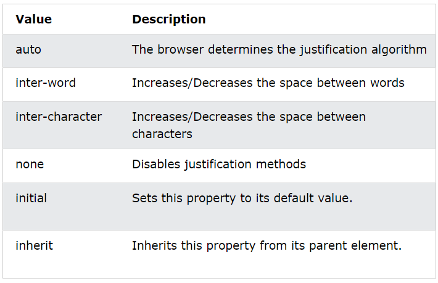The image size is (438, 283).
Task: Select the auto value cell
Action: 28,49
